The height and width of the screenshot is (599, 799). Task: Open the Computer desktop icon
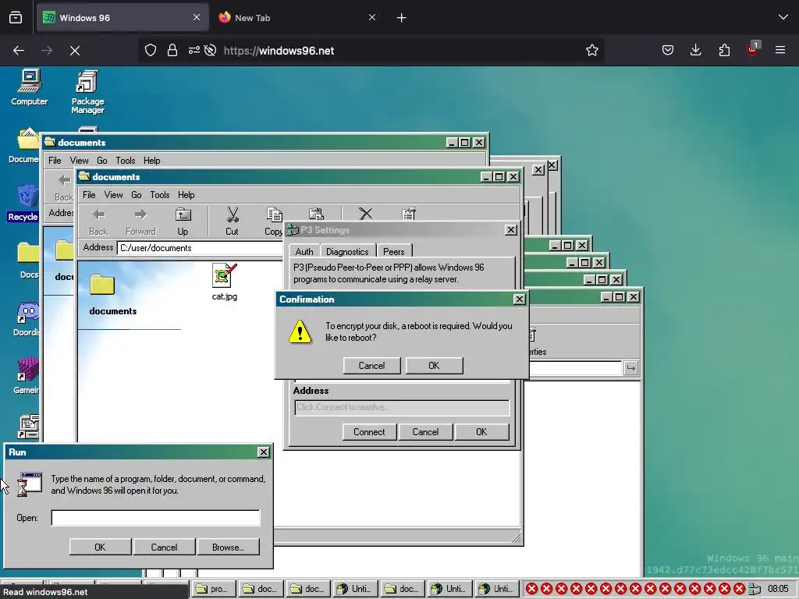(30, 87)
